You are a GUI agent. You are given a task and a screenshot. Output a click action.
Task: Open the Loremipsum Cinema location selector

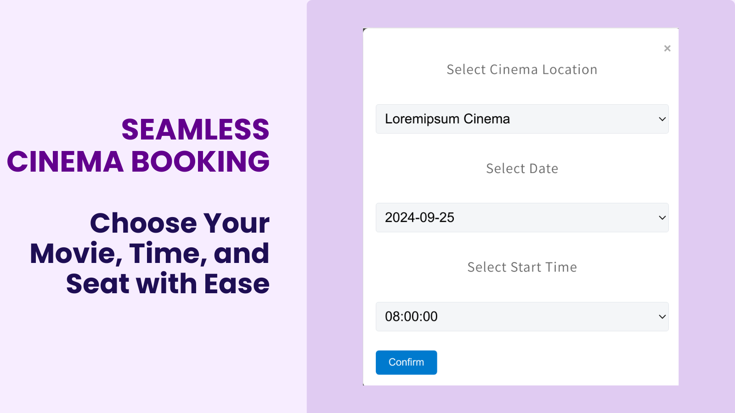coord(522,119)
